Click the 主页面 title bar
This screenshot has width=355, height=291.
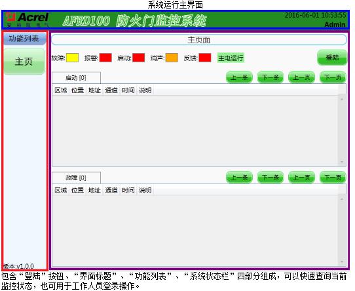point(199,40)
